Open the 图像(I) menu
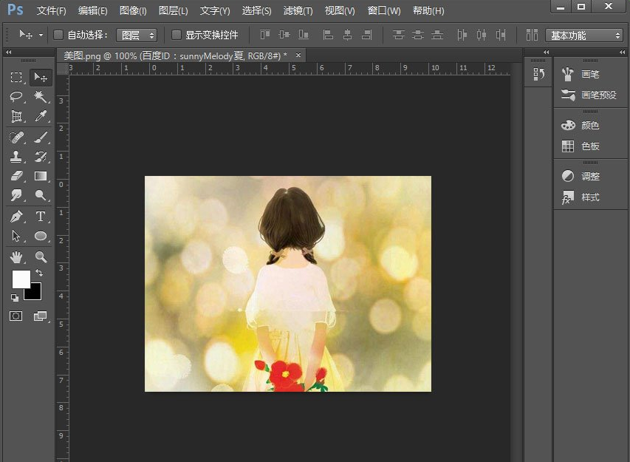Image resolution: width=630 pixels, height=462 pixels. point(133,11)
